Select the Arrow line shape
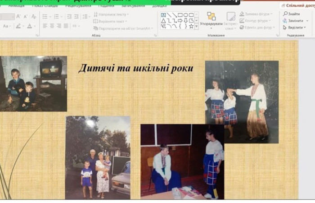This screenshot has height=203, width=315. tap(175, 15)
